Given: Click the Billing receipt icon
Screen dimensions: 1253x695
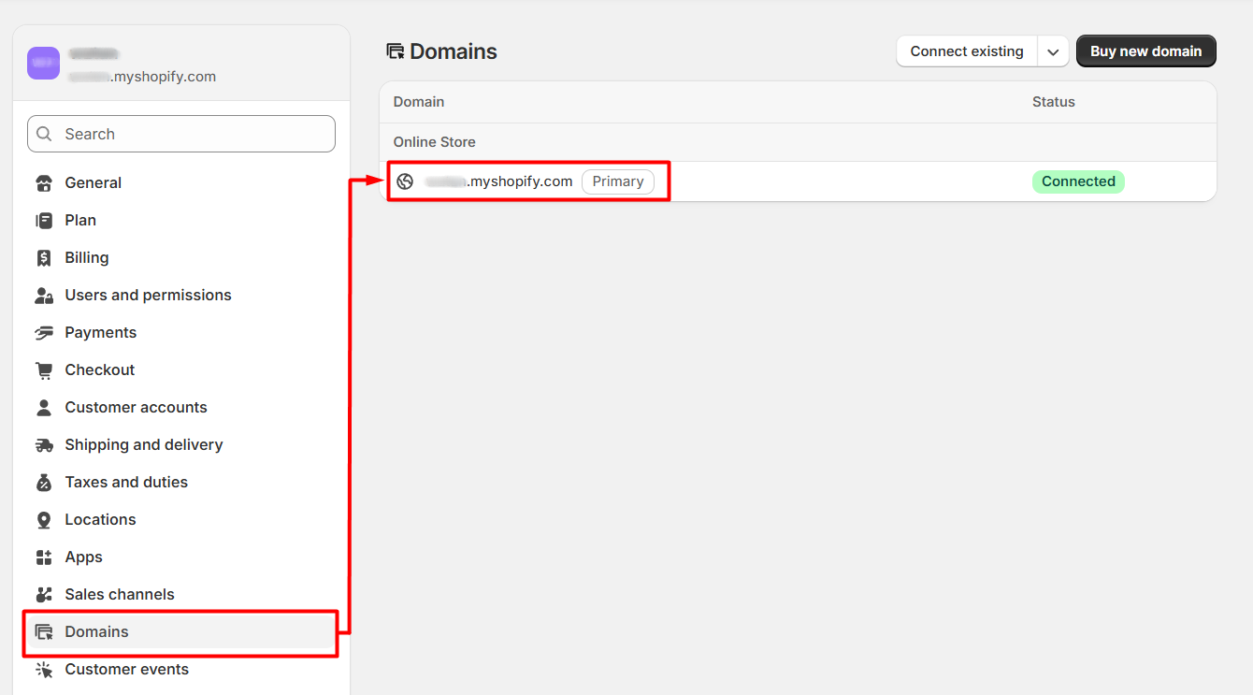Looking at the screenshot, I should [x=44, y=258].
